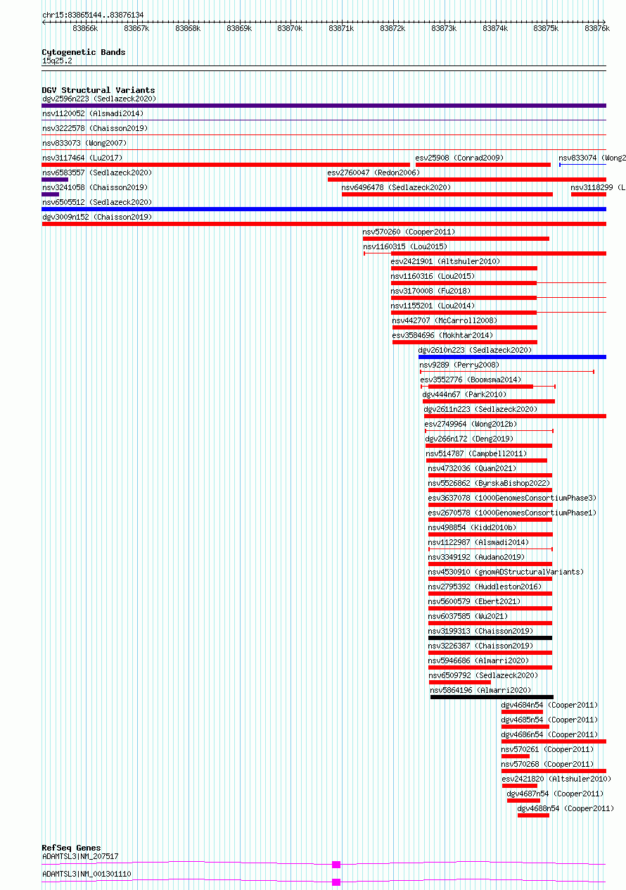Viewport: 626px width, 890px height.
Task: Open the nsv3222578 (Chaisson2019) variant label
Action: (95, 129)
